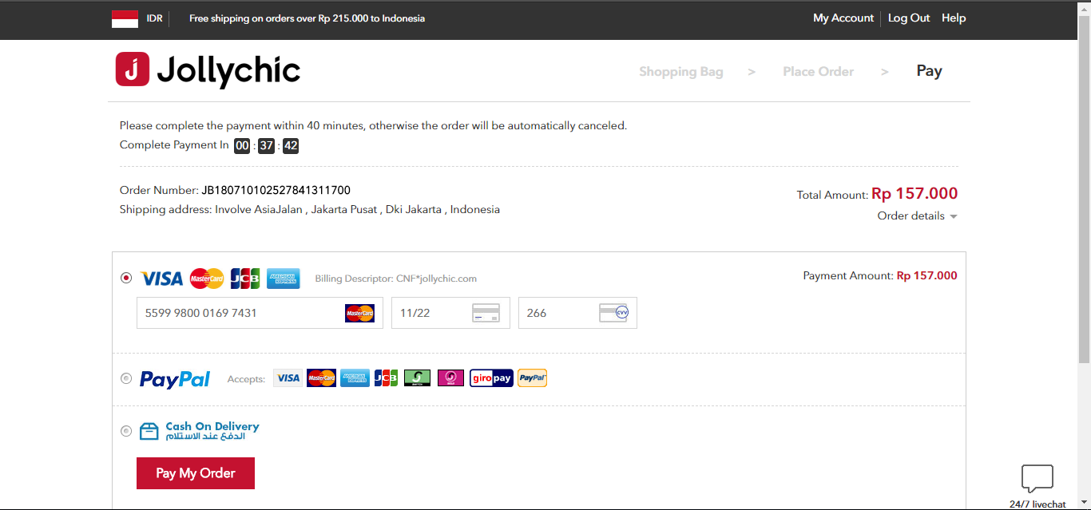This screenshot has height=510, width=1091.
Task: Click the expiry date field showing 11/22
Action: coord(450,313)
